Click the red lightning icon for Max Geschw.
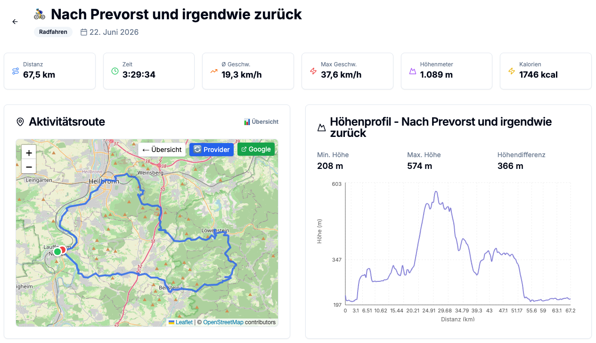Screen dimensions: 596x343 click(313, 71)
